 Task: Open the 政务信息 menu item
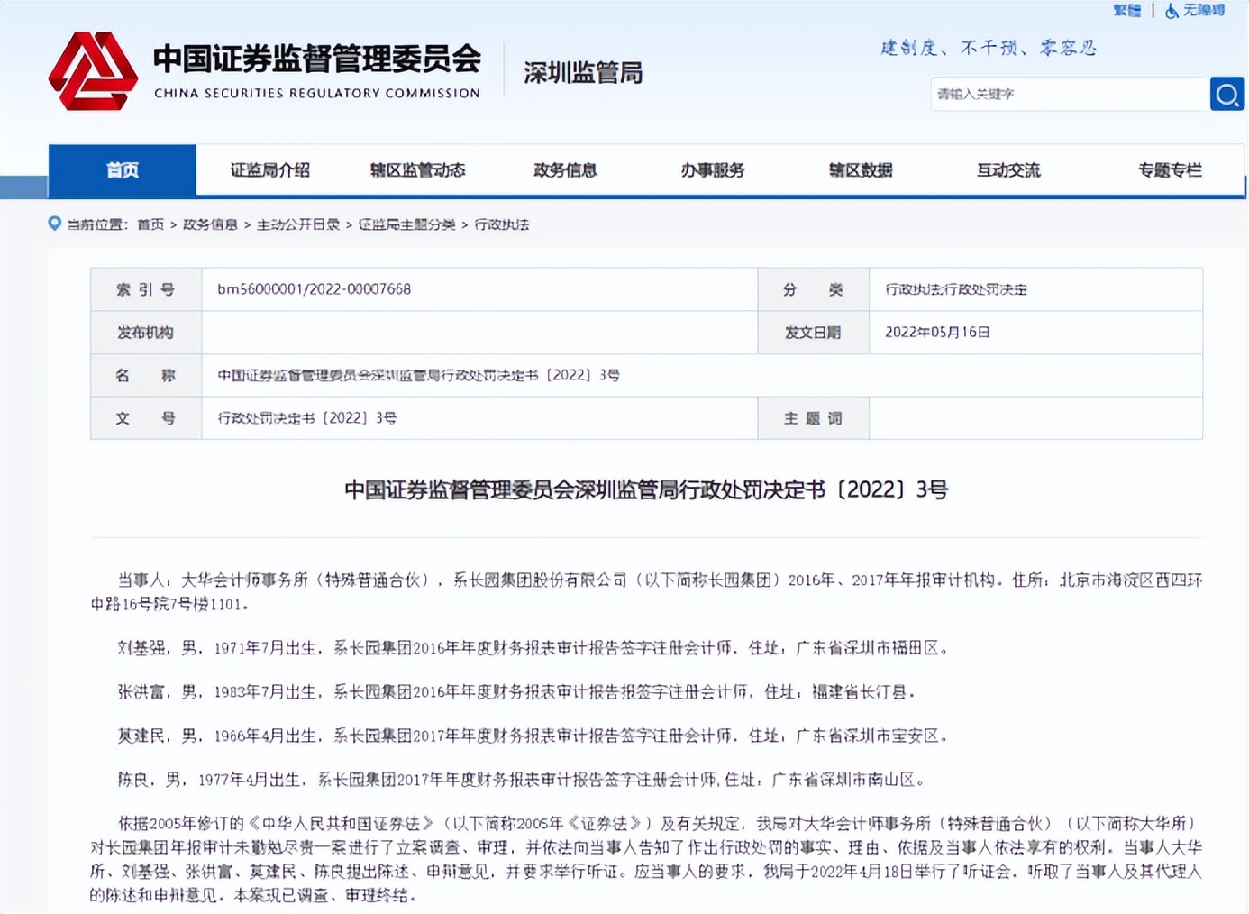566,169
